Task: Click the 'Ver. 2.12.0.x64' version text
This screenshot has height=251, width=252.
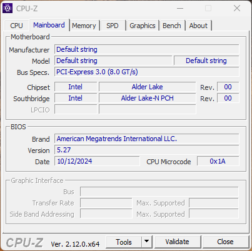Action: (75, 244)
